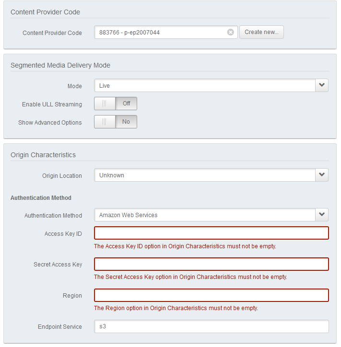Clear the Content Provider Code value
This screenshot has width=341, height=347.
click(230, 32)
